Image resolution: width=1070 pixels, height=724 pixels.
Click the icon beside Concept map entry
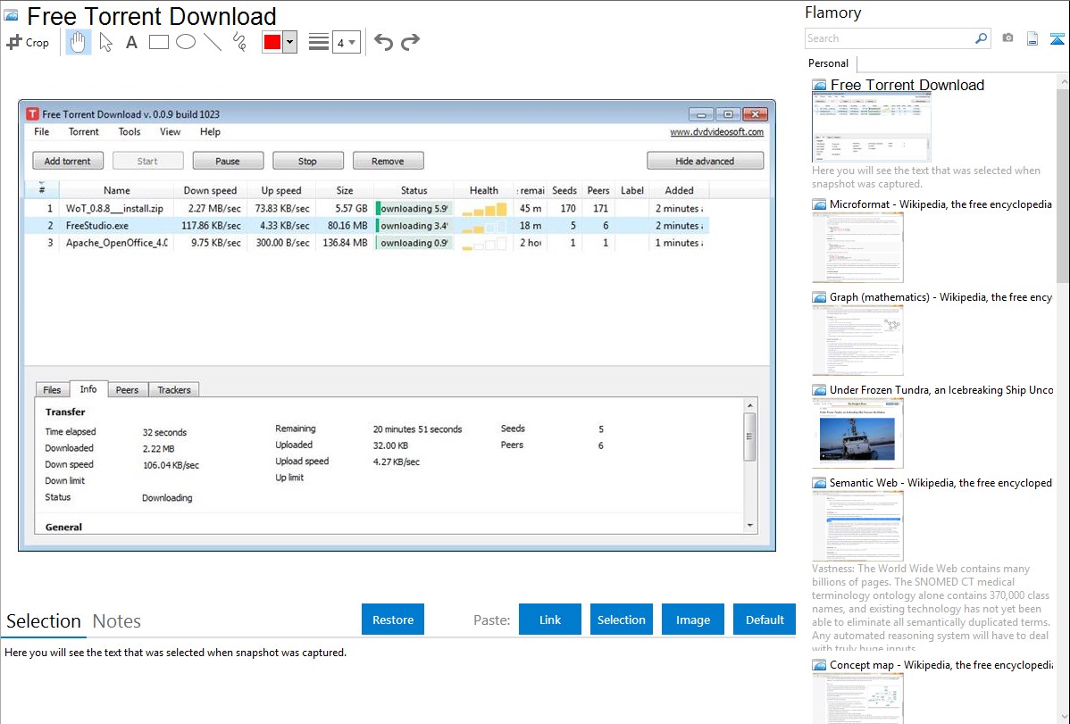pyautogui.click(x=819, y=665)
